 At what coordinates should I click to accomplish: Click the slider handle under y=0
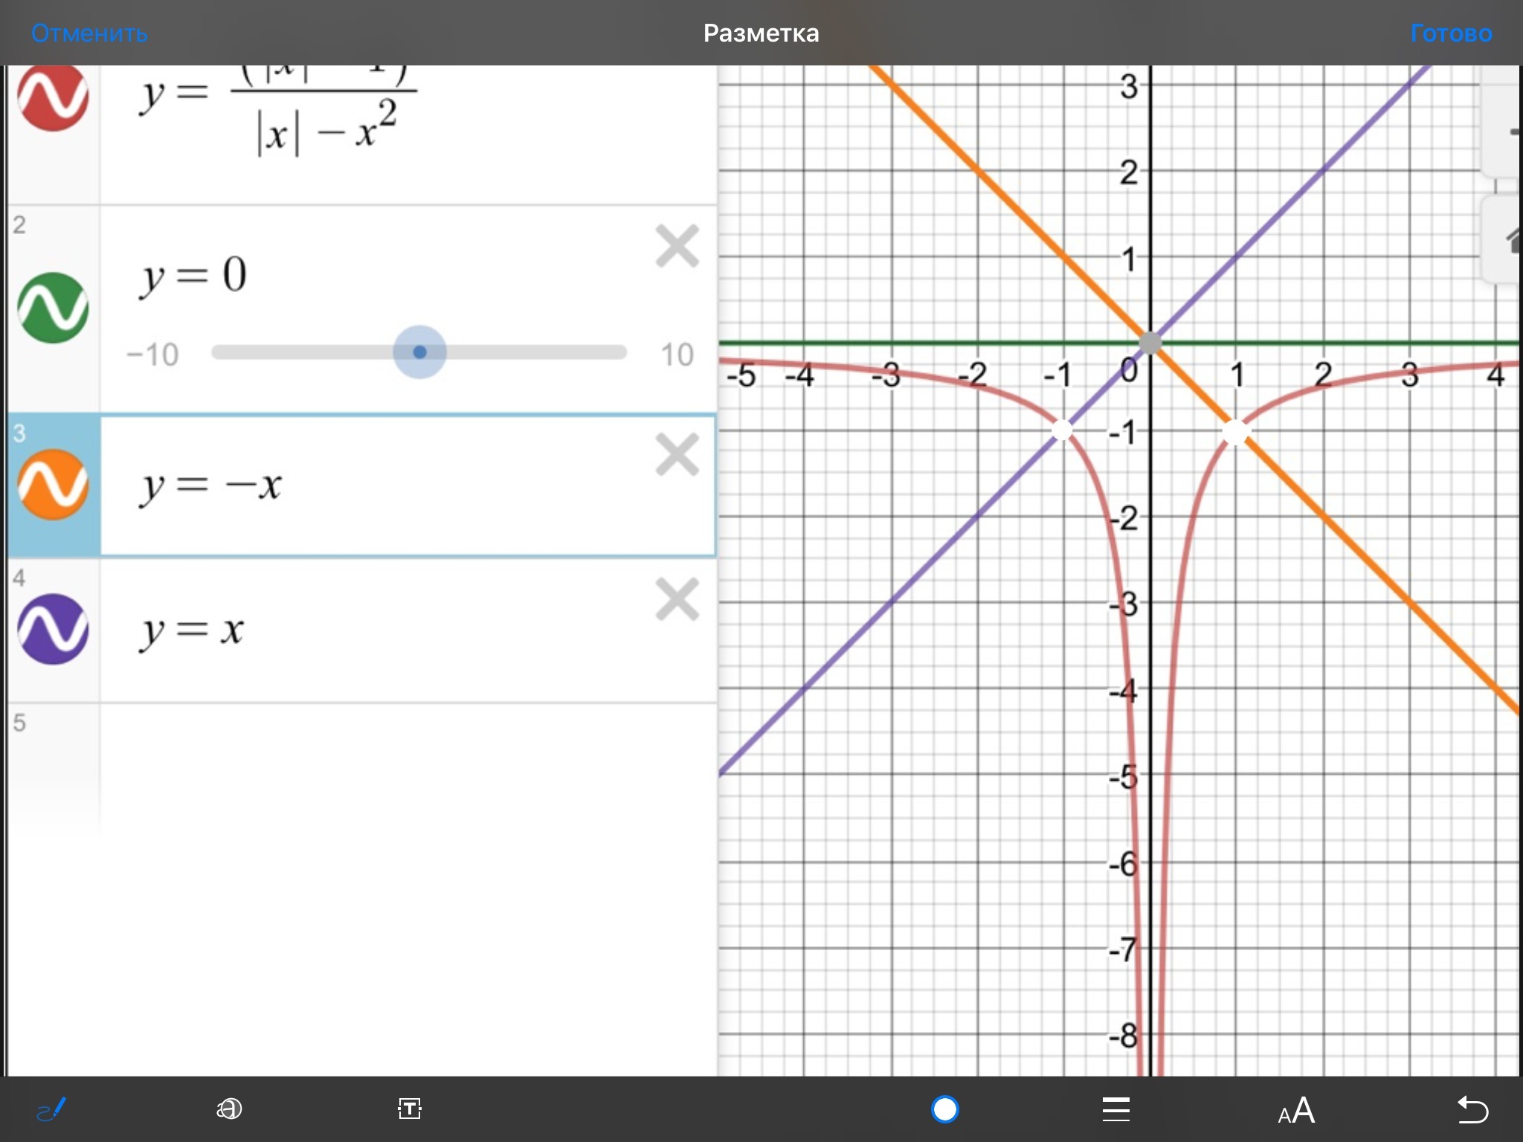(x=419, y=352)
